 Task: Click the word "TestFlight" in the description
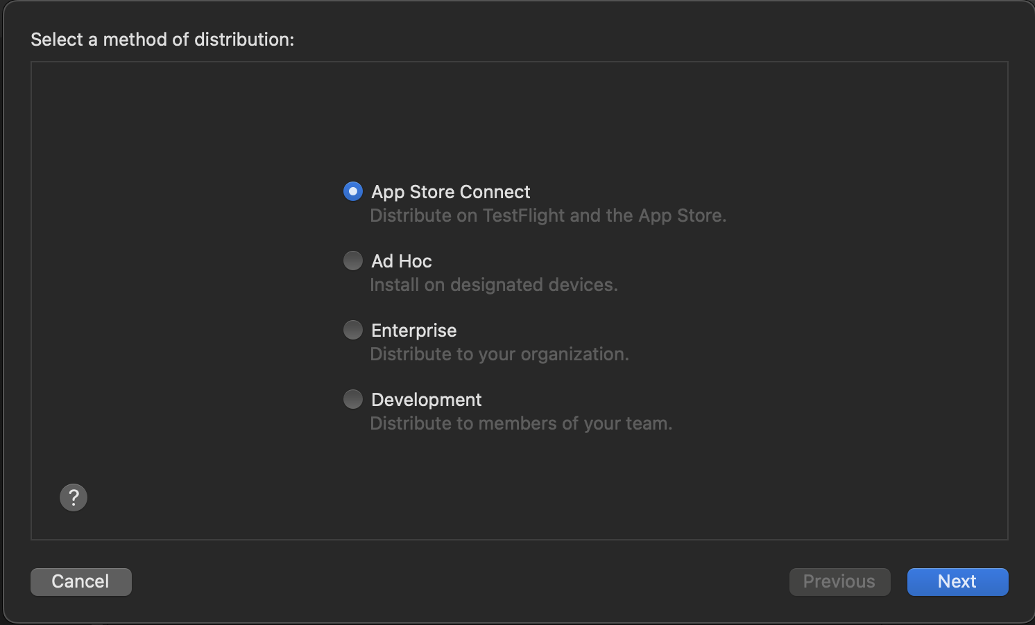pos(524,215)
